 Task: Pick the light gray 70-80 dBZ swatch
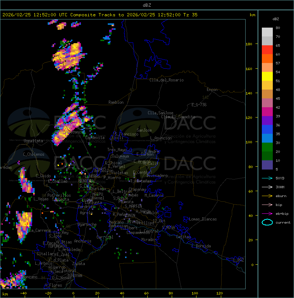(267, 32)
